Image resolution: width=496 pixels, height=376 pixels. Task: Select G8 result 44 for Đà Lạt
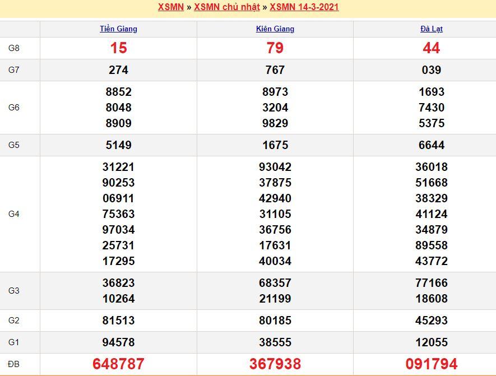click(432, 48)
